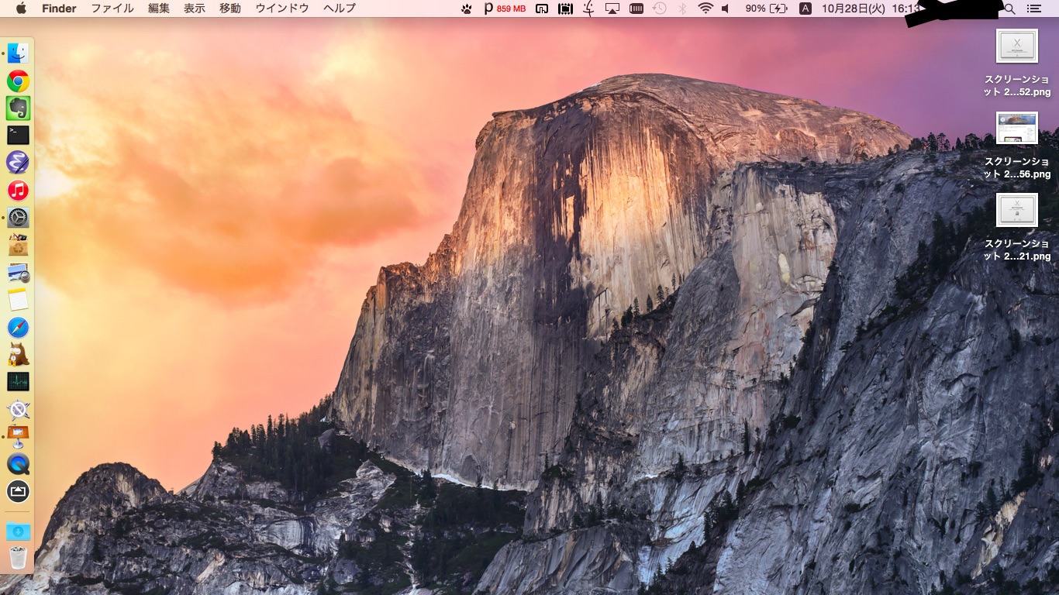Select screenshot file ending 52.png thumbnail
The height and width of the screenshot is (595, 1059).
(x=1016, y=45)
